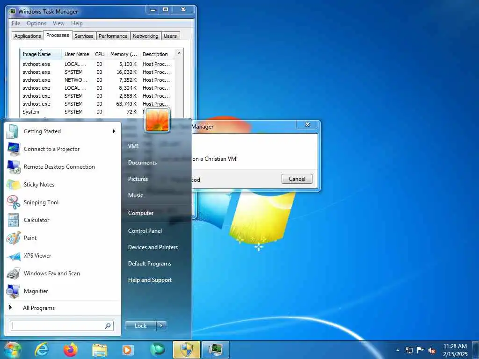Open Action Center flag icon
The width and height of the screenshot is (479, 359).
(x=421, y=350)
